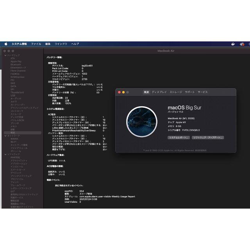
Task: Select レガシーソフトウェア in the sidebar
Action: click(21, 188)
